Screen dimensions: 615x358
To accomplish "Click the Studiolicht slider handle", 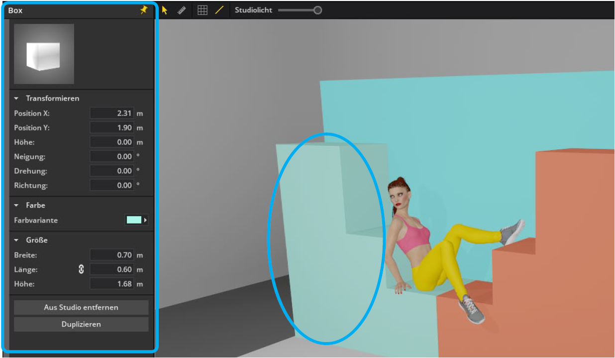I will [x=317, y=10].
